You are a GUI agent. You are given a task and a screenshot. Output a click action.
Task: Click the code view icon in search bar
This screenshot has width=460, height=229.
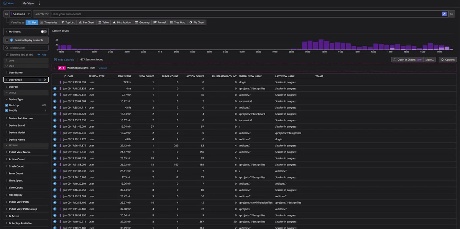(x=452, y=14)
